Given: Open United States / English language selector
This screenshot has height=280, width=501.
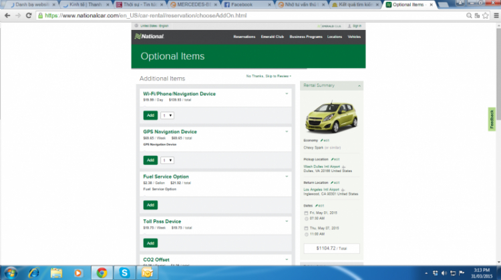Looking at the screenshot, I should (x=154, y=26).
